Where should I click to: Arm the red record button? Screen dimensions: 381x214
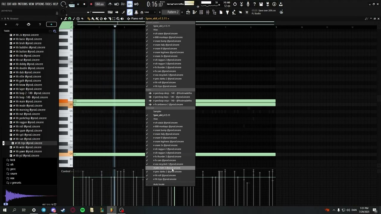[x=91, y=4]
